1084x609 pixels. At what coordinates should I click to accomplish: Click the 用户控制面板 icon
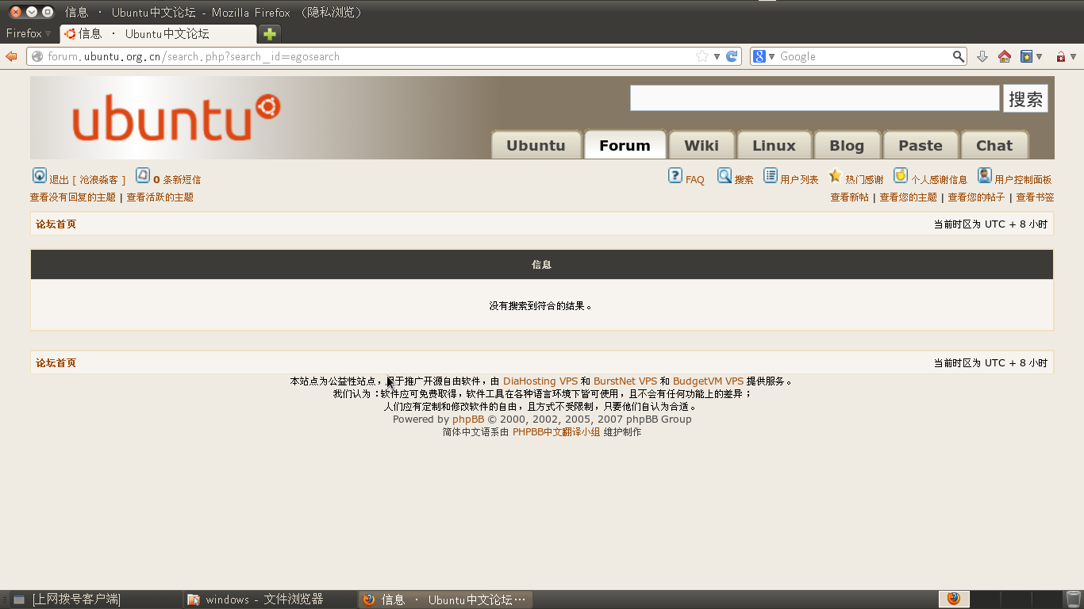(984, 175)
